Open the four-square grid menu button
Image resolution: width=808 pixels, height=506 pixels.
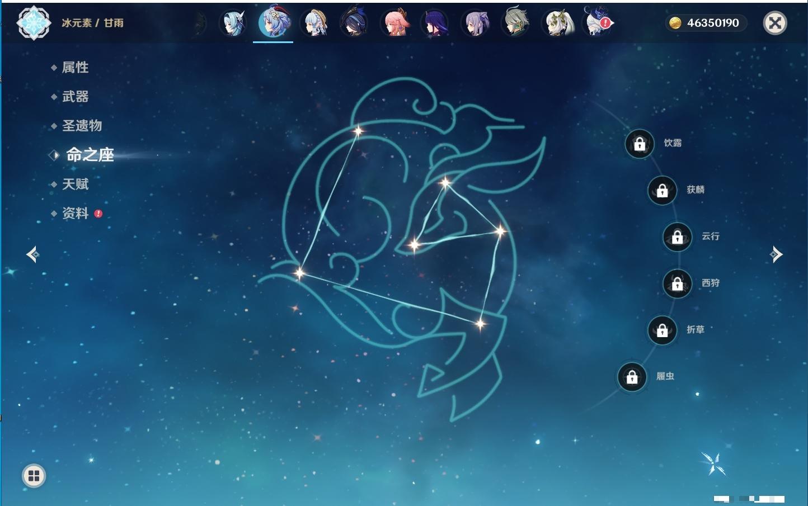tap(34, 476)
